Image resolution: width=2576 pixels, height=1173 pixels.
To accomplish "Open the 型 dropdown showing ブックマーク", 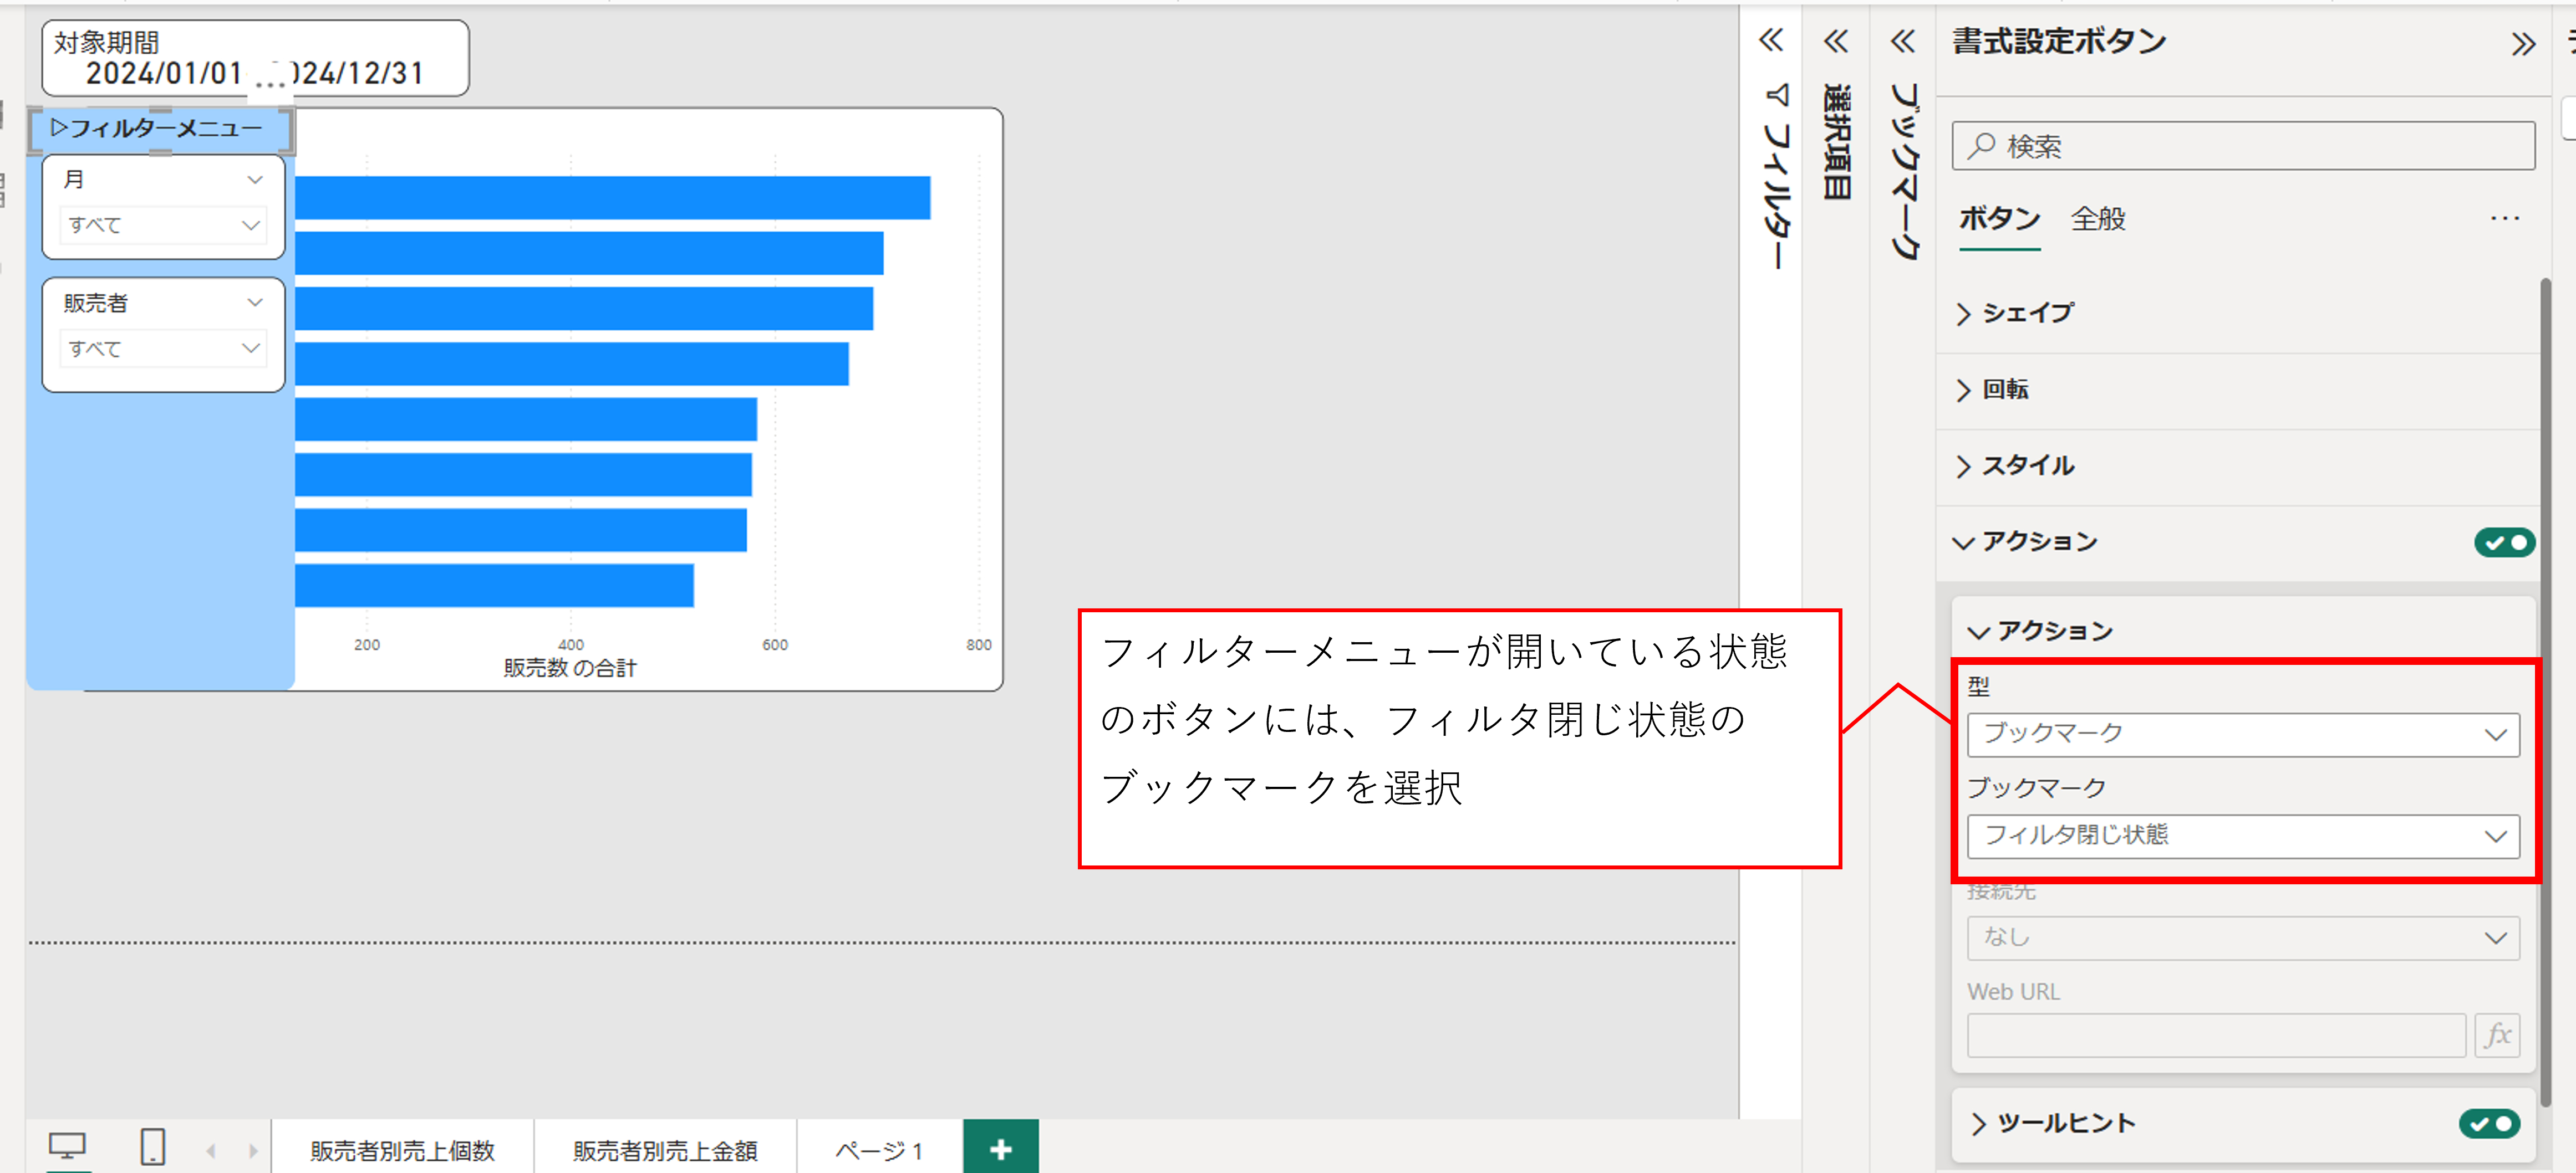I will (2243, 734).
